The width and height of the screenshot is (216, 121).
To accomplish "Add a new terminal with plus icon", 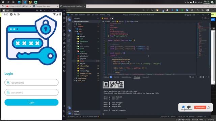I will coord(196,77).
